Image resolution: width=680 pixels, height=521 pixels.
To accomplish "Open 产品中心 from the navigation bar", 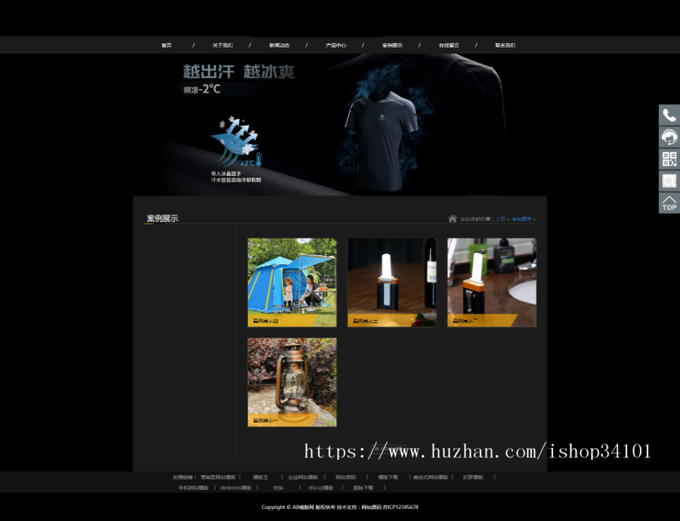I will pyautogui.click(x=335, y=45).
